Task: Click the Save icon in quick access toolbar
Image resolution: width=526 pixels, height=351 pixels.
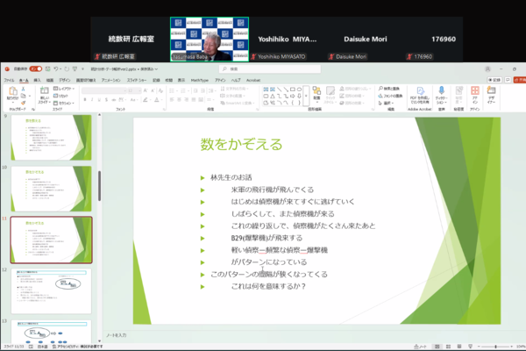Action: pyautogui.click(x=47, y=68)
